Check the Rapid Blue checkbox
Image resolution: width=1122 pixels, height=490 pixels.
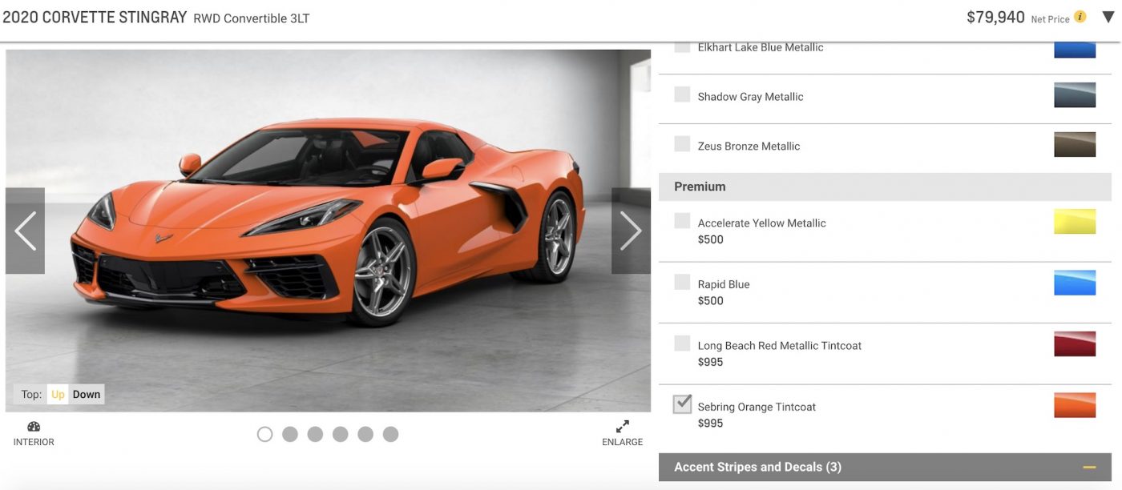(682, 282)
